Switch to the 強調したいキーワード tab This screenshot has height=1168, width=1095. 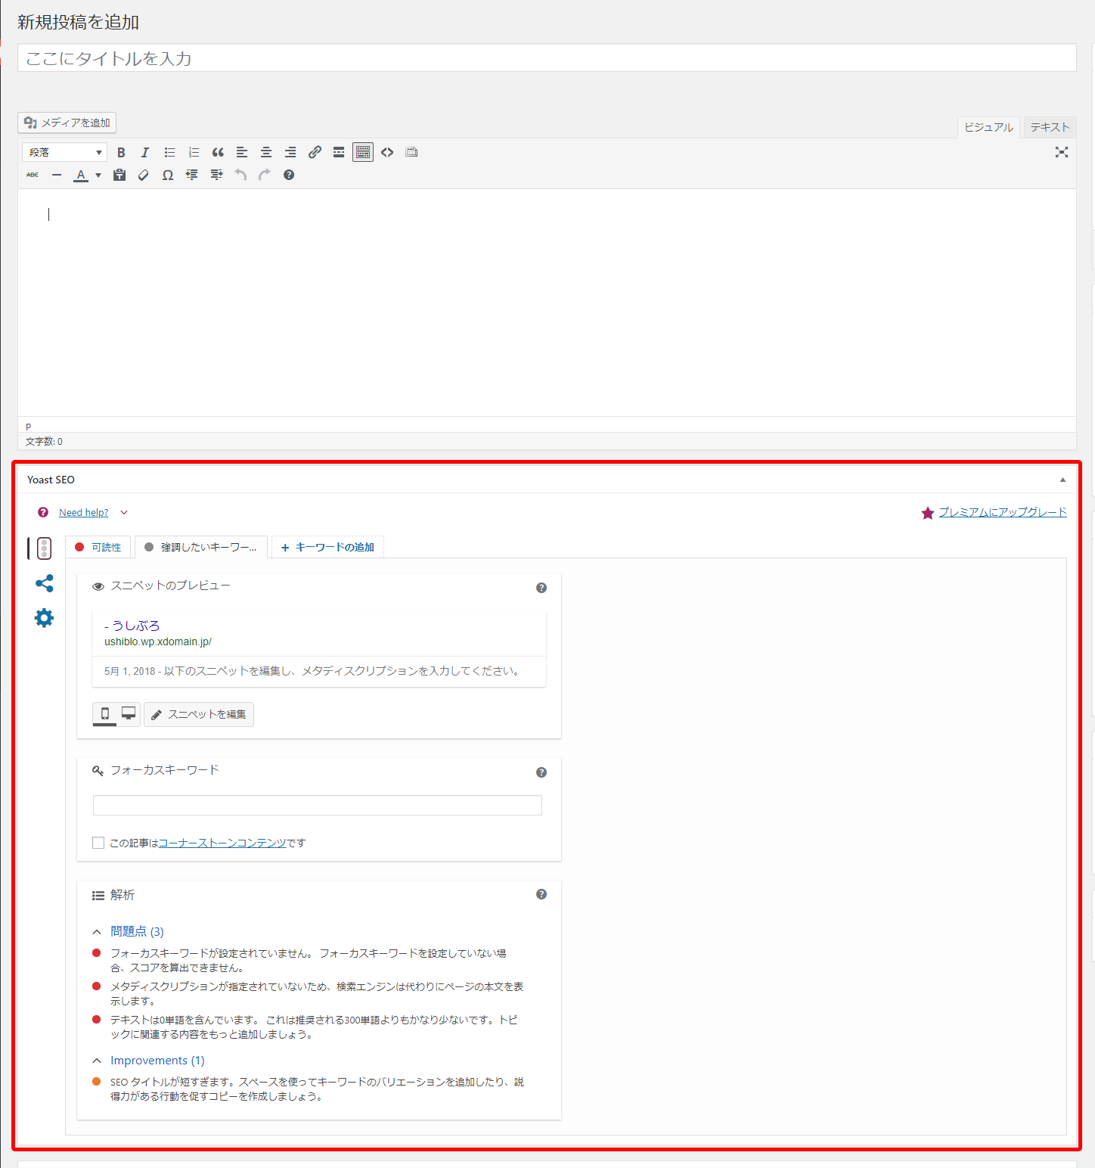pyautogui.click(x=201, y=547)
